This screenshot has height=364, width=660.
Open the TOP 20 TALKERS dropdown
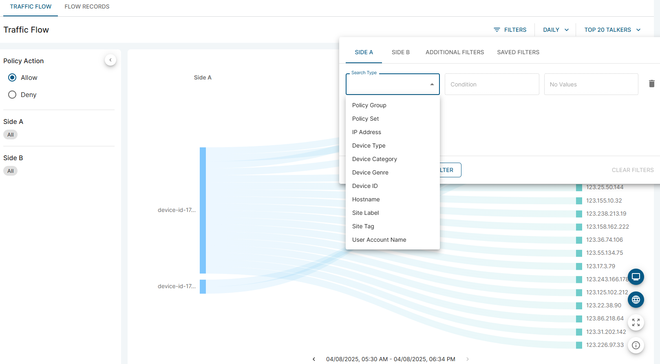pos(612,30)
